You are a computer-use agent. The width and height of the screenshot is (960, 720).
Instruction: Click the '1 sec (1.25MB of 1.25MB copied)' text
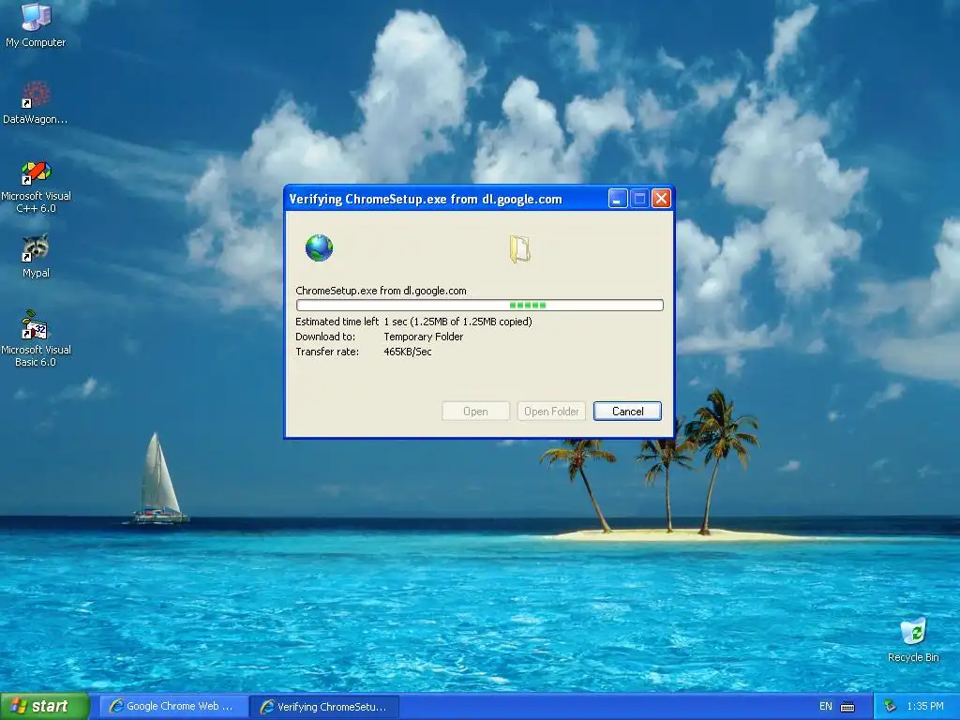tap(457, 322)
